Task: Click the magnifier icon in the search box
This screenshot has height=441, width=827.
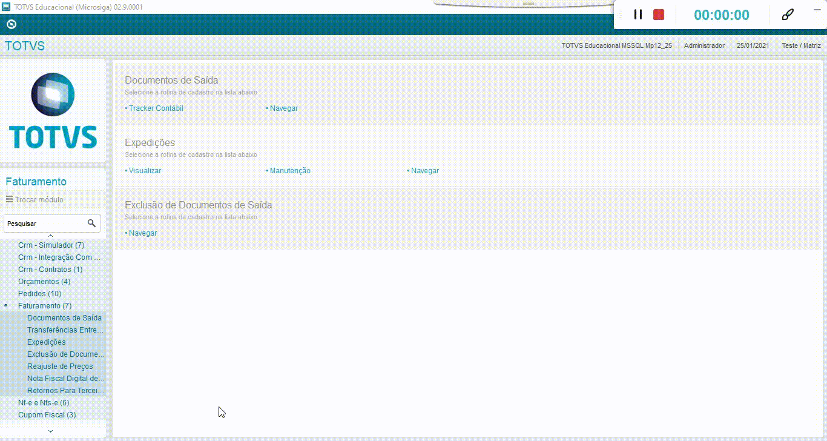Action: tap(91, 223)
